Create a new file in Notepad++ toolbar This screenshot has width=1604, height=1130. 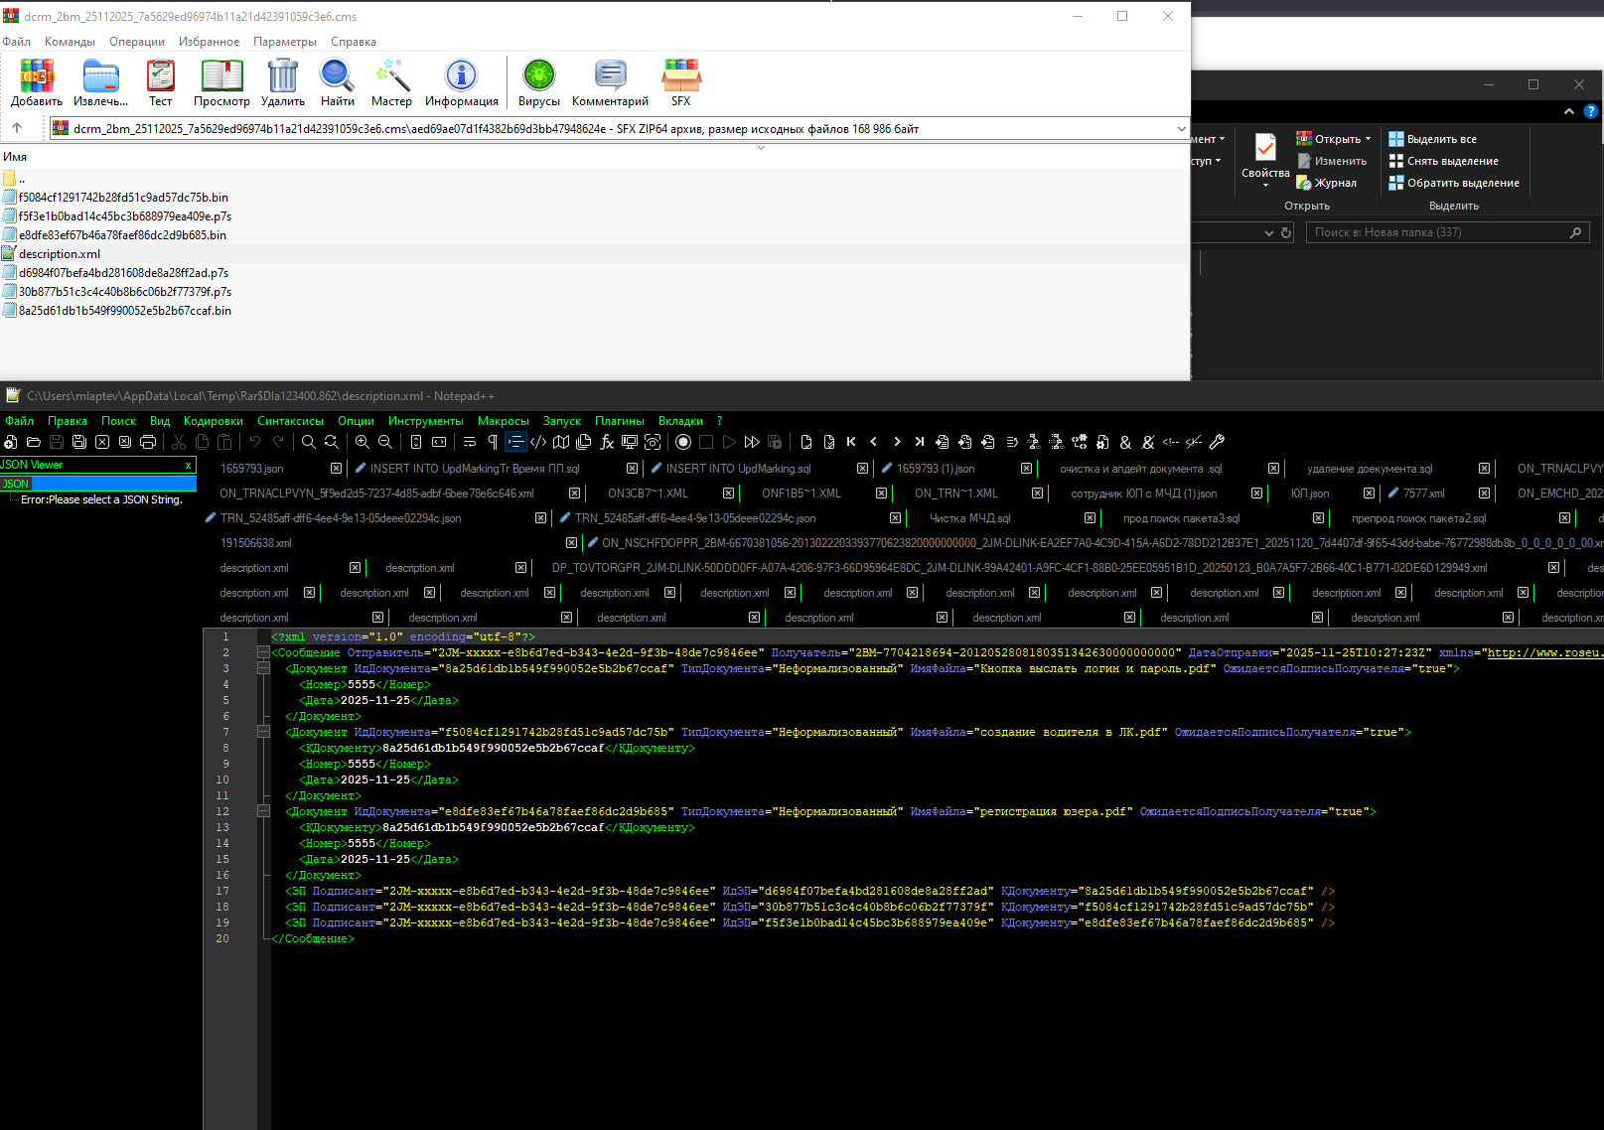pyautogui.click(x=10, y=442)
